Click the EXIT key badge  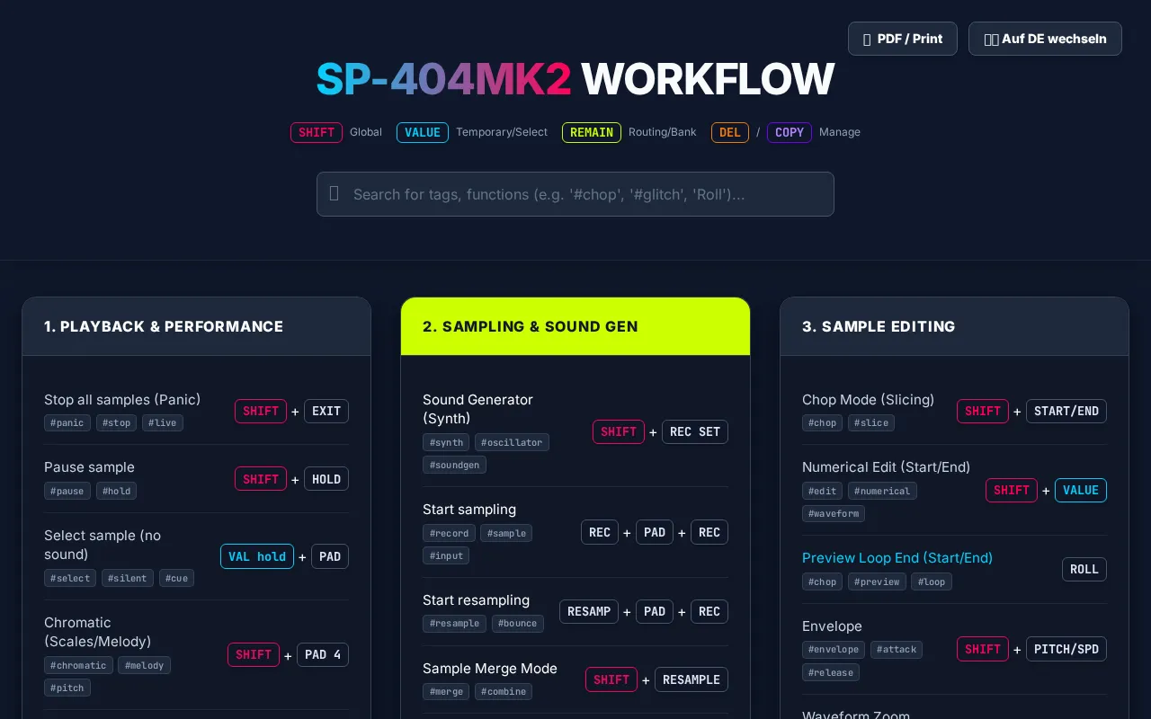pos(326,411)
